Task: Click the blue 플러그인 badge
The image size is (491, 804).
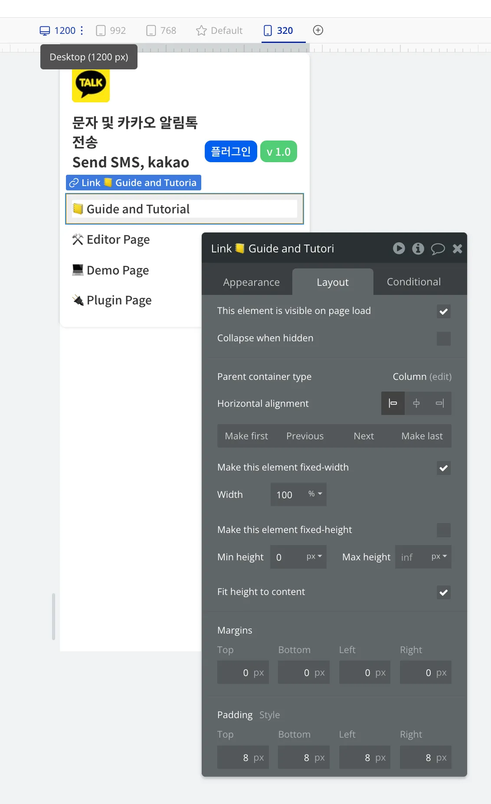Action: pyautogui.click(x=231, y=151)
